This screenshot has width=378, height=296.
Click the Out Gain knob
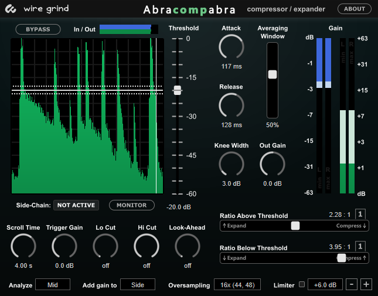point(273,164)
